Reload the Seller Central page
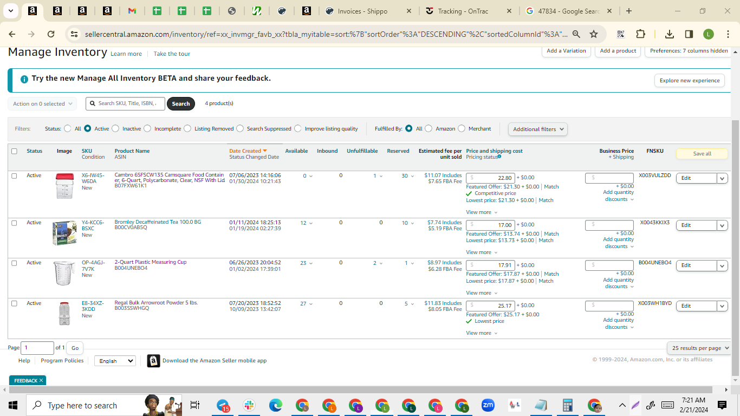740x416 pixels. [x=51, y=34]
